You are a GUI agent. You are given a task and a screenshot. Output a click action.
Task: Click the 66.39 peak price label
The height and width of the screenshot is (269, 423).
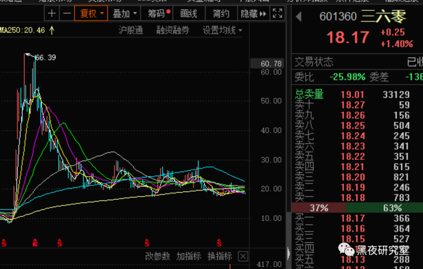[45, 57]
